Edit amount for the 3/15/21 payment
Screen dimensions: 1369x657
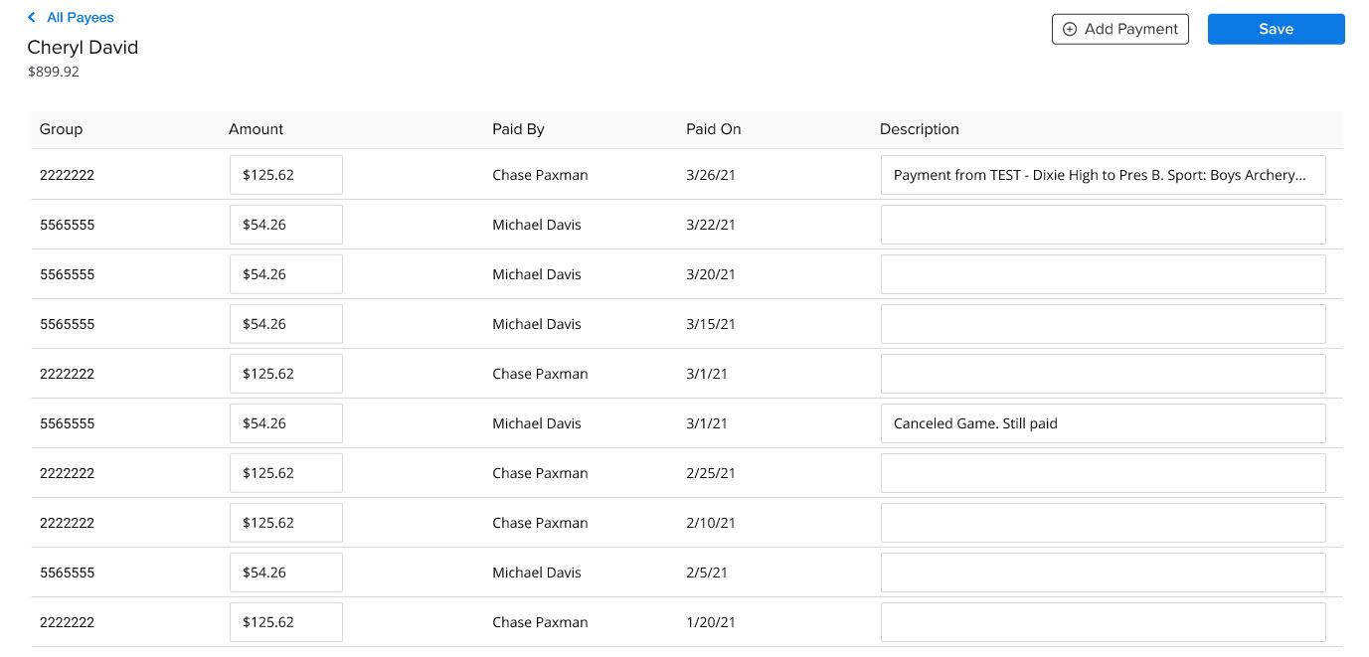click(286, 324)
